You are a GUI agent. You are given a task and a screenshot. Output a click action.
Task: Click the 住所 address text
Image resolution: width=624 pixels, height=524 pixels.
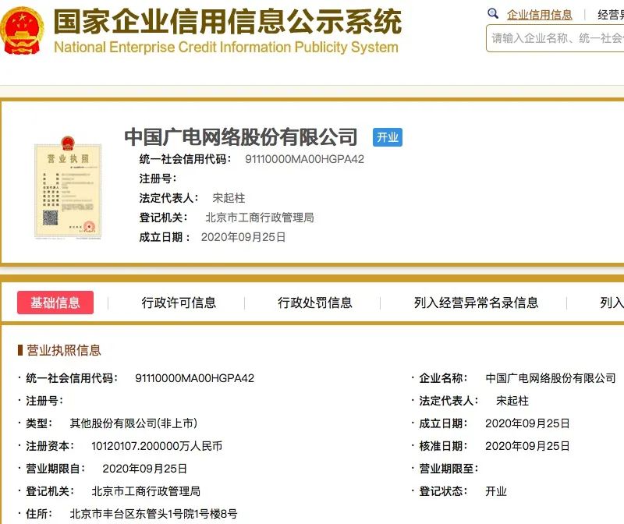click(153, 514)
